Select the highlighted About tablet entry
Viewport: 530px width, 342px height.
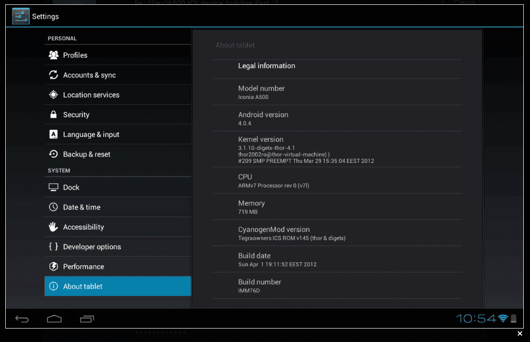pos(118,286)
